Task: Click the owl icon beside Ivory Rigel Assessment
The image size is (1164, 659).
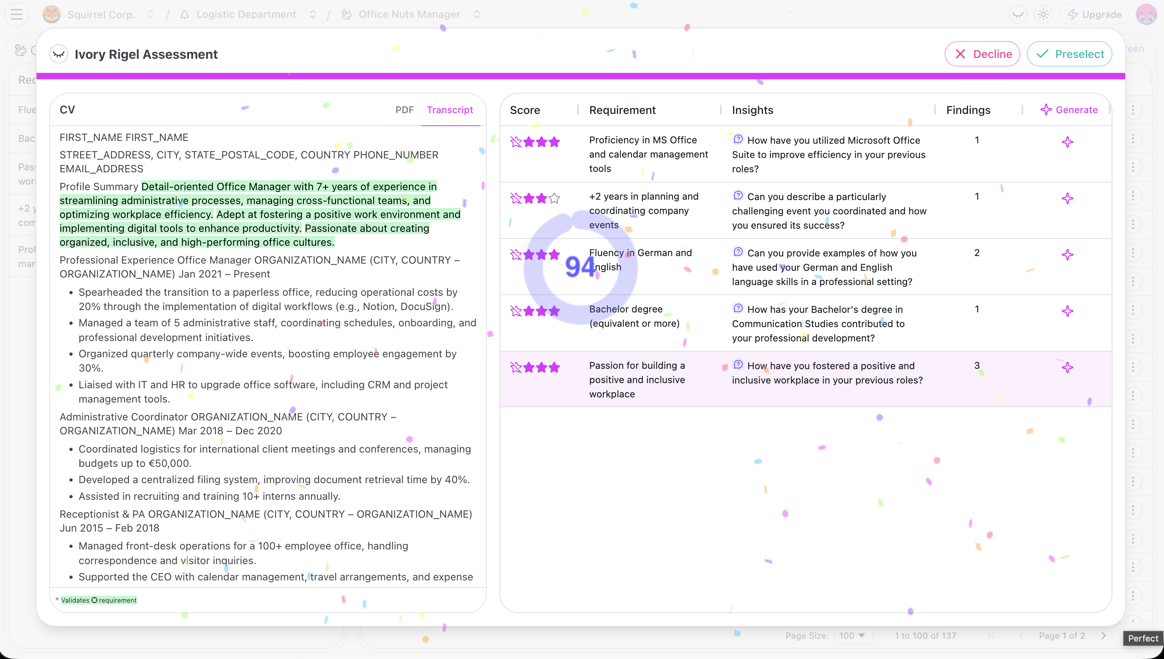Action: (58, 54)
